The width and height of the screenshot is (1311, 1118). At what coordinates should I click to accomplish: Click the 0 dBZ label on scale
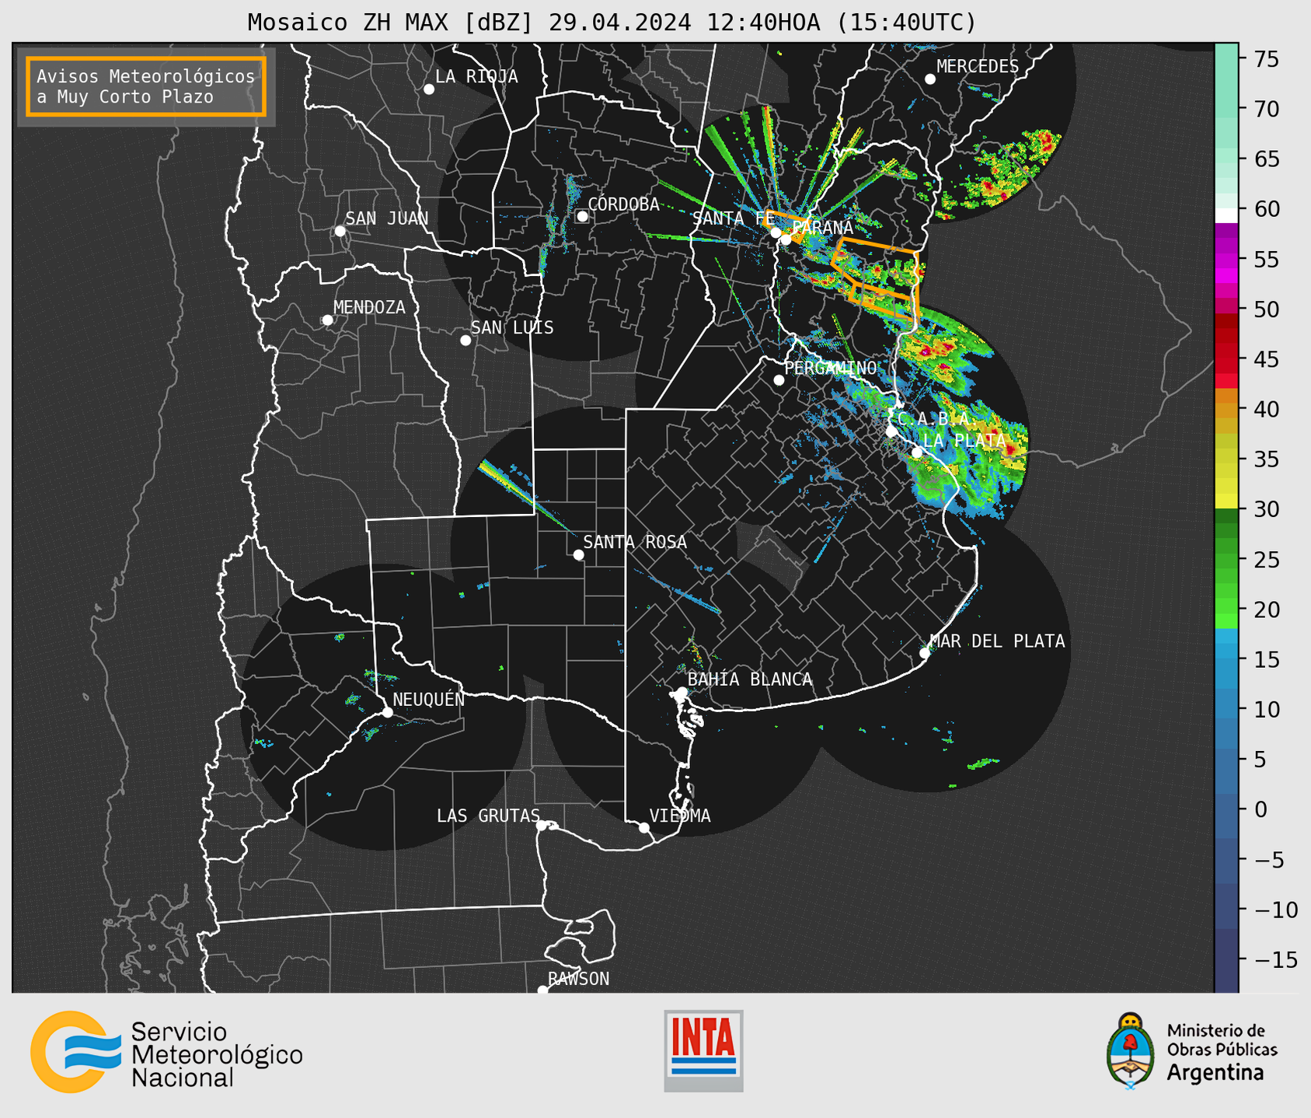1260,809
